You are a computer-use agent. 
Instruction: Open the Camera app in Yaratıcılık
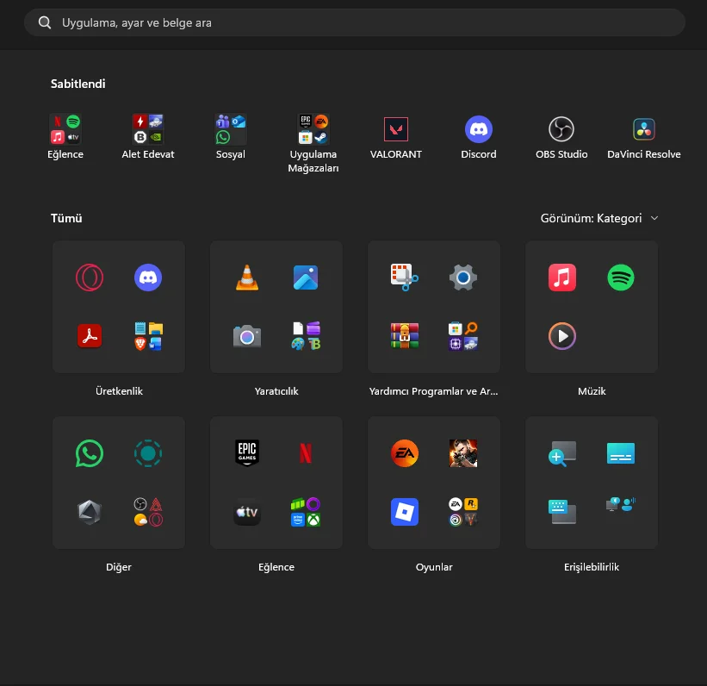click(x=247, y=336)
